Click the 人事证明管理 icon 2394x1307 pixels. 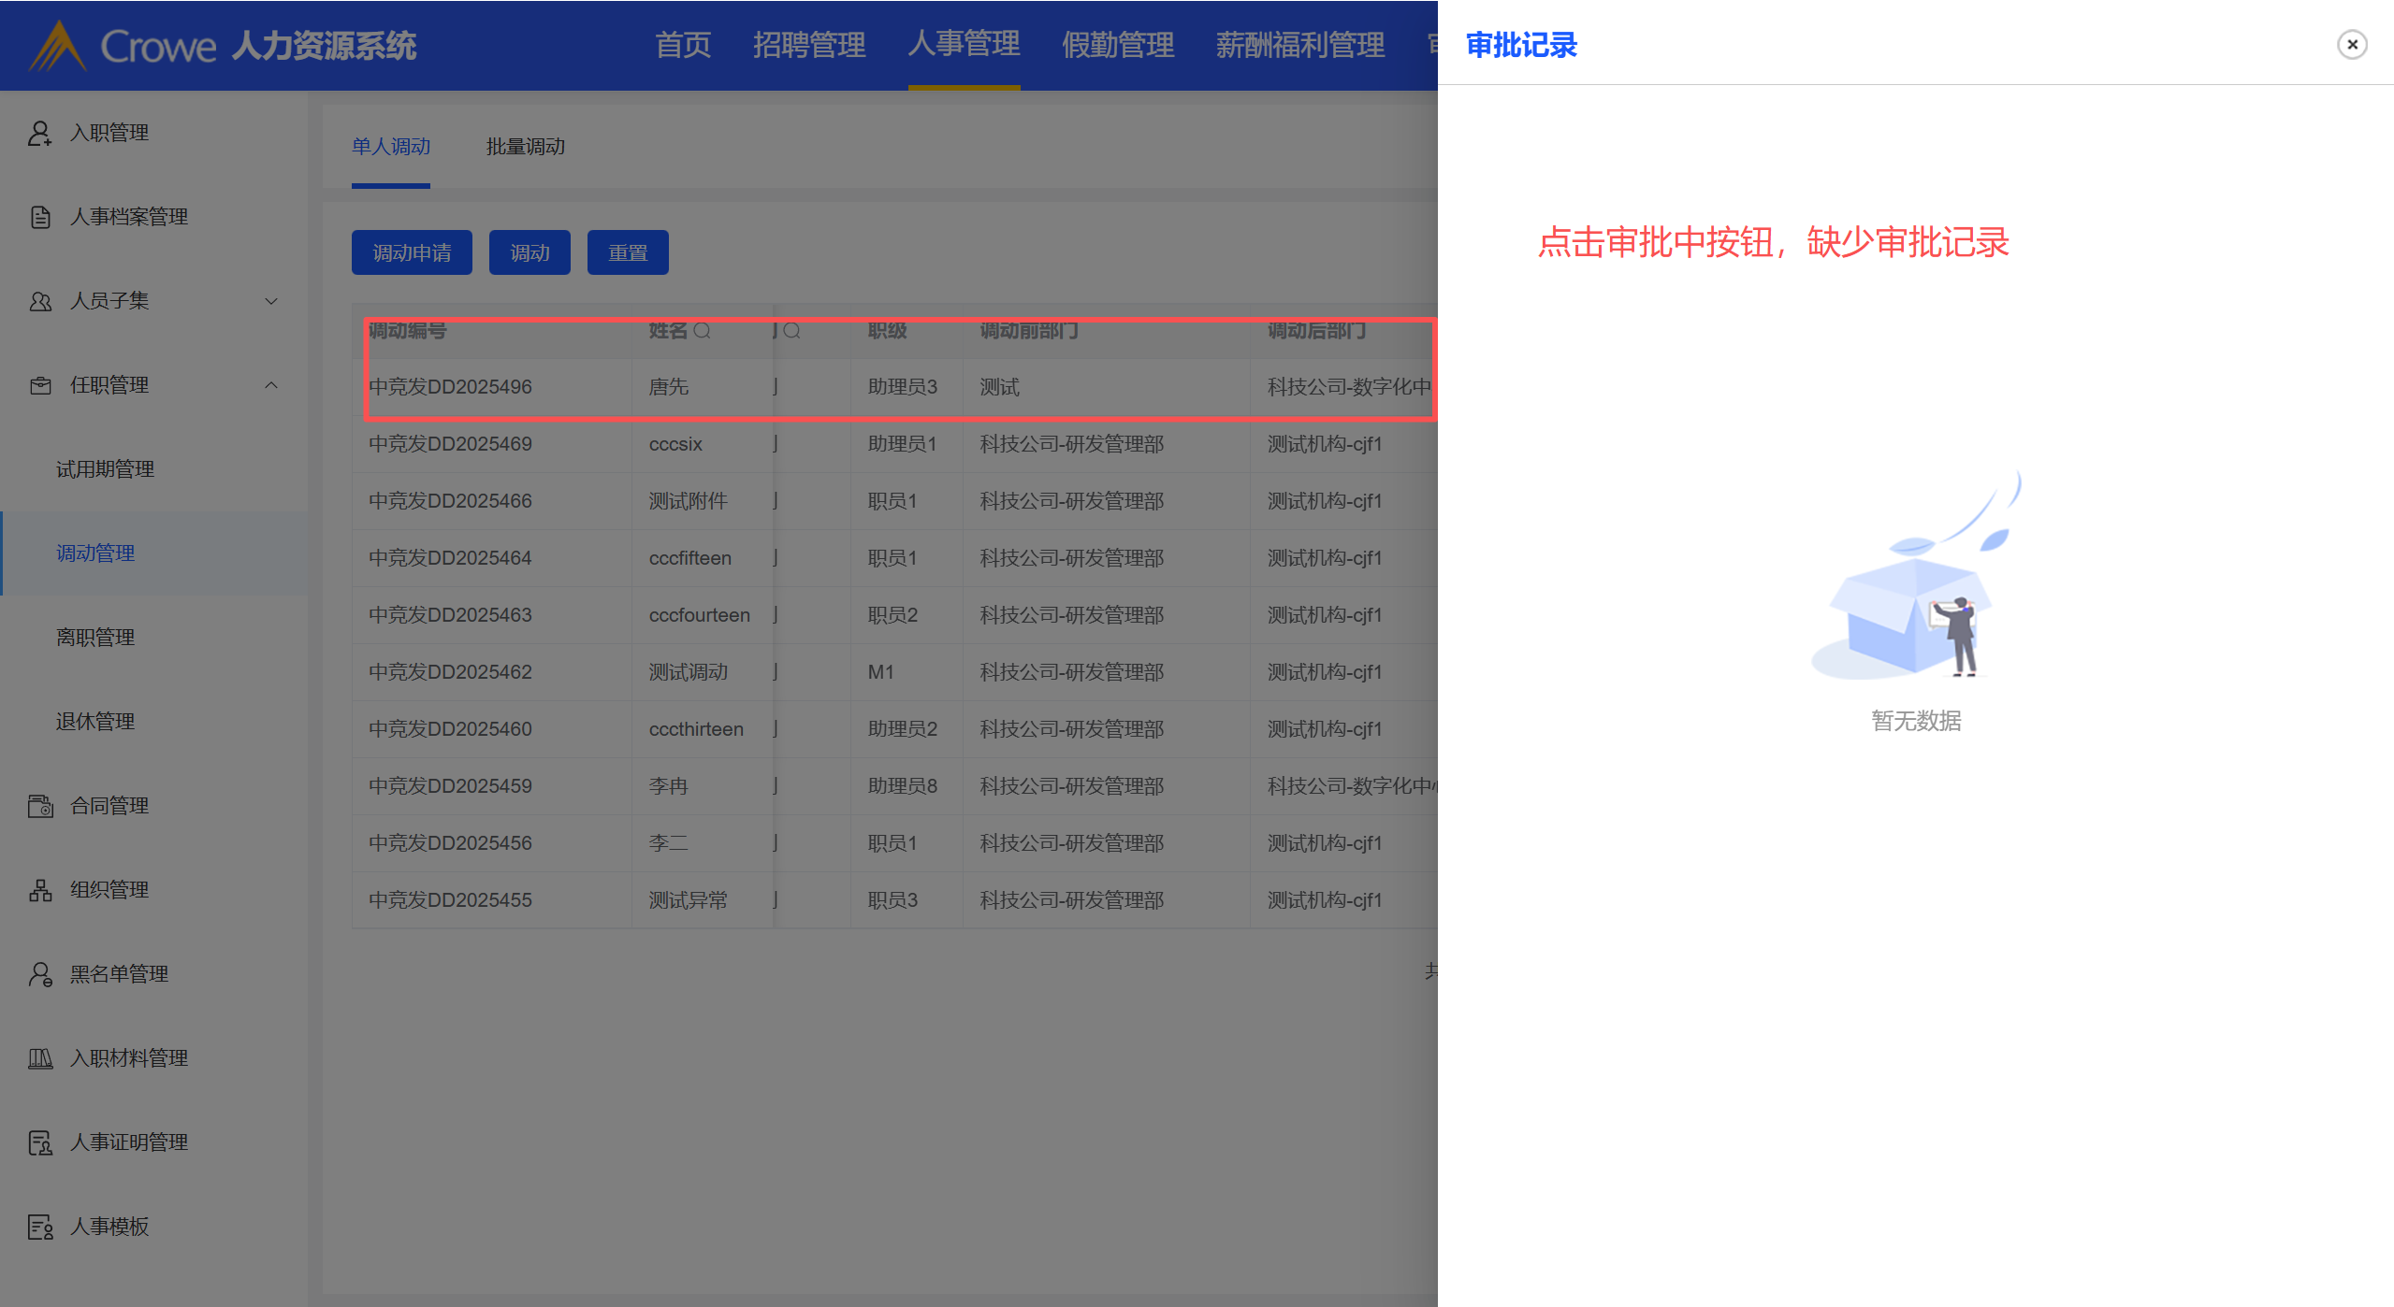tap(40, 1142)
